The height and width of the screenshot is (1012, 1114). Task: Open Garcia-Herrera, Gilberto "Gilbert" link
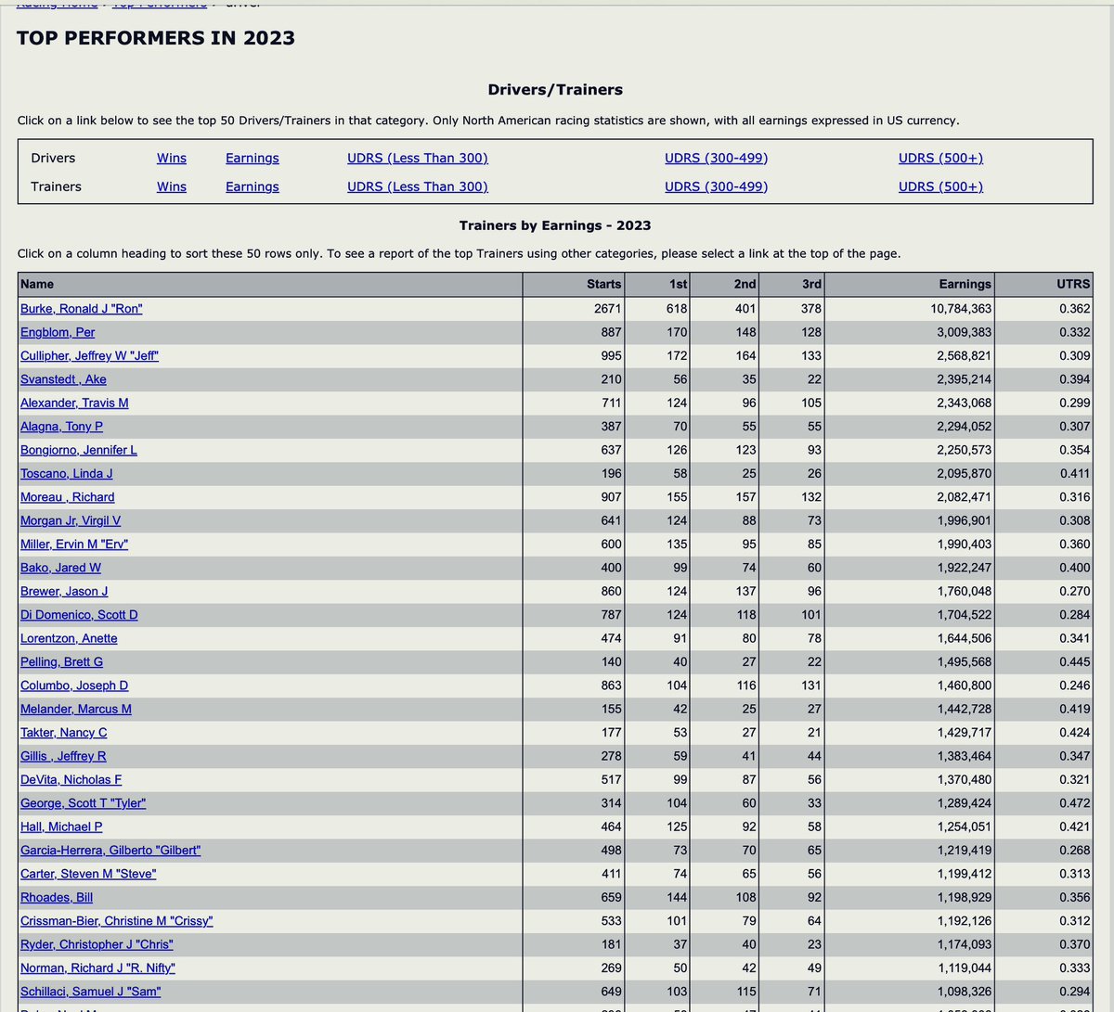point(110,851)
